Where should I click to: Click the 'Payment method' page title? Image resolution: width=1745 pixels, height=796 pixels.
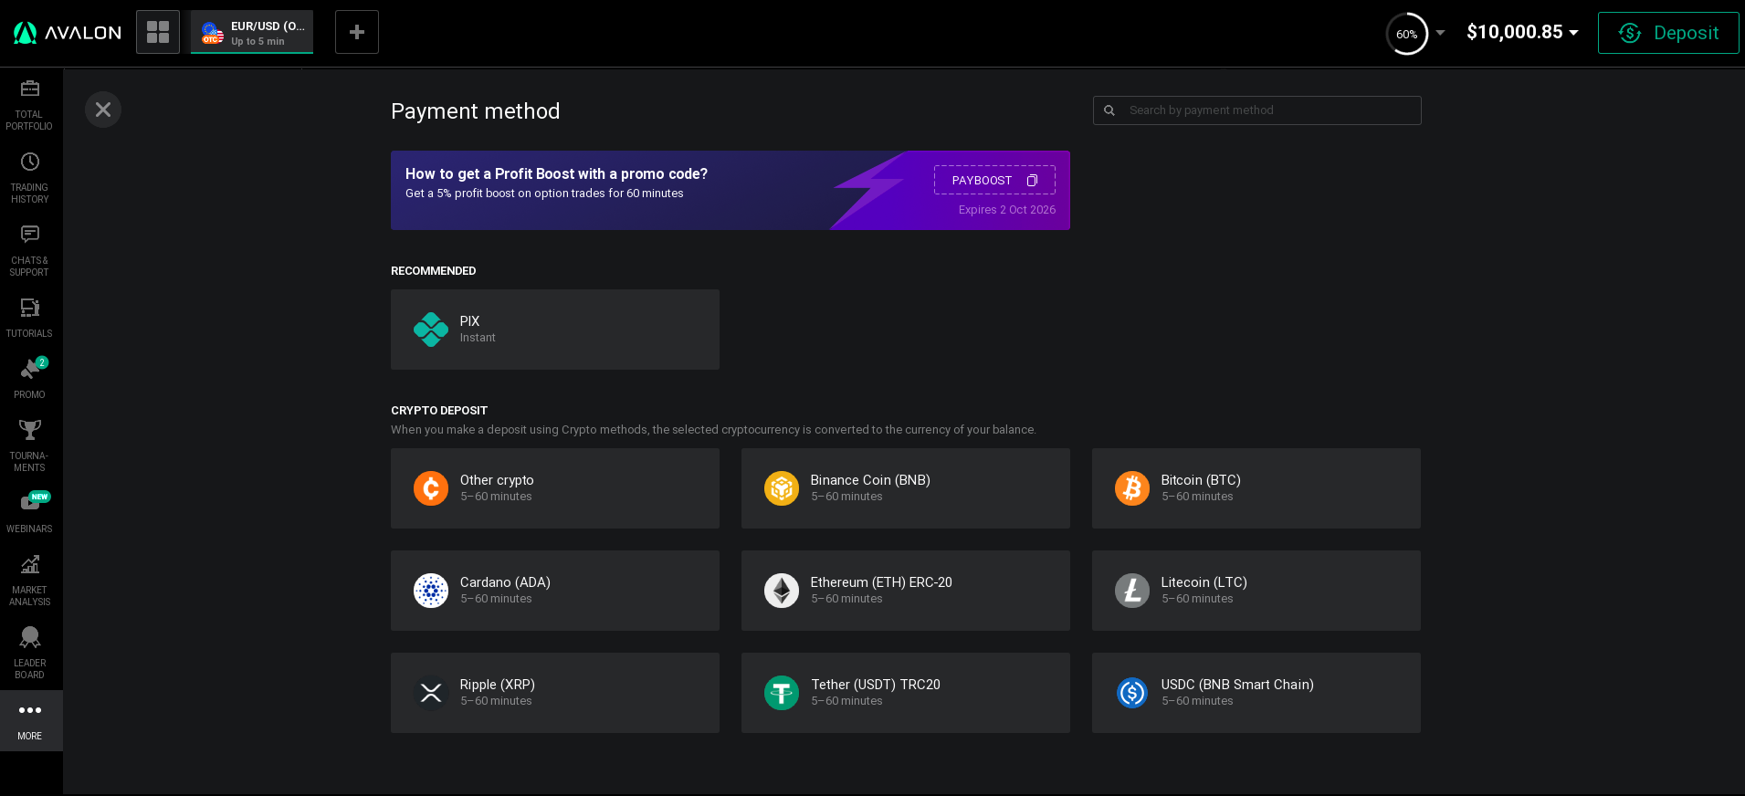pos(476,111)
